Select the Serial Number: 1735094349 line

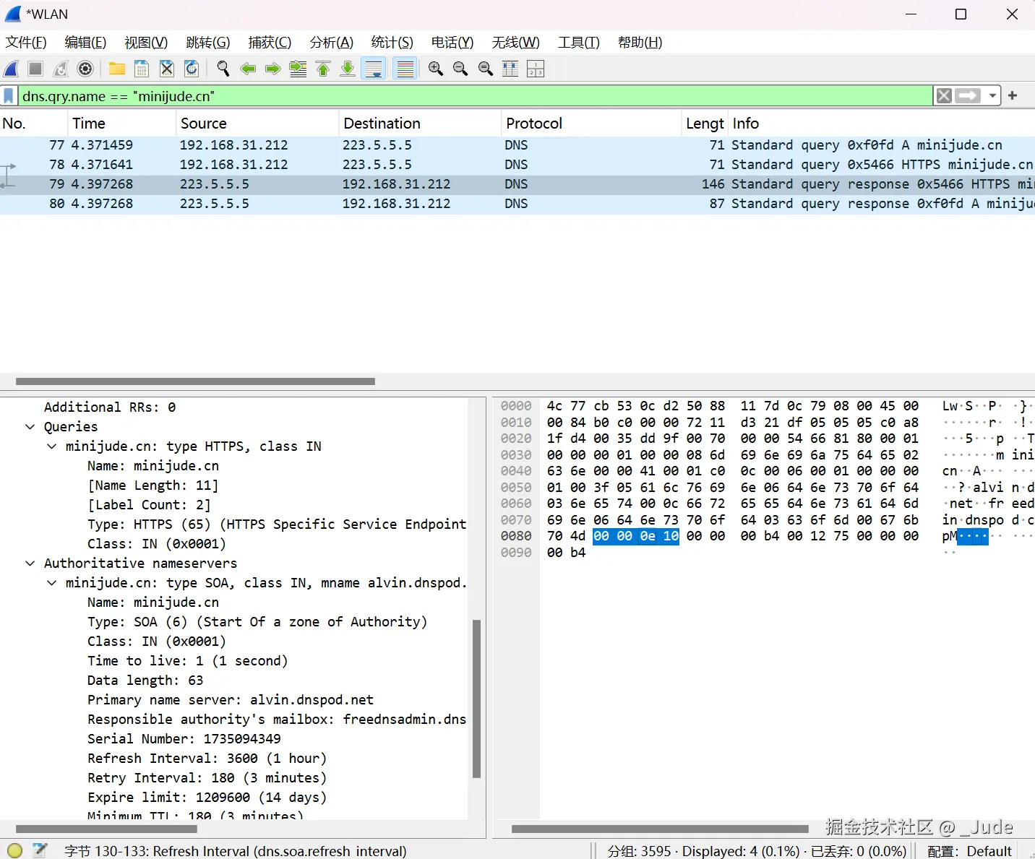(184, 738)
